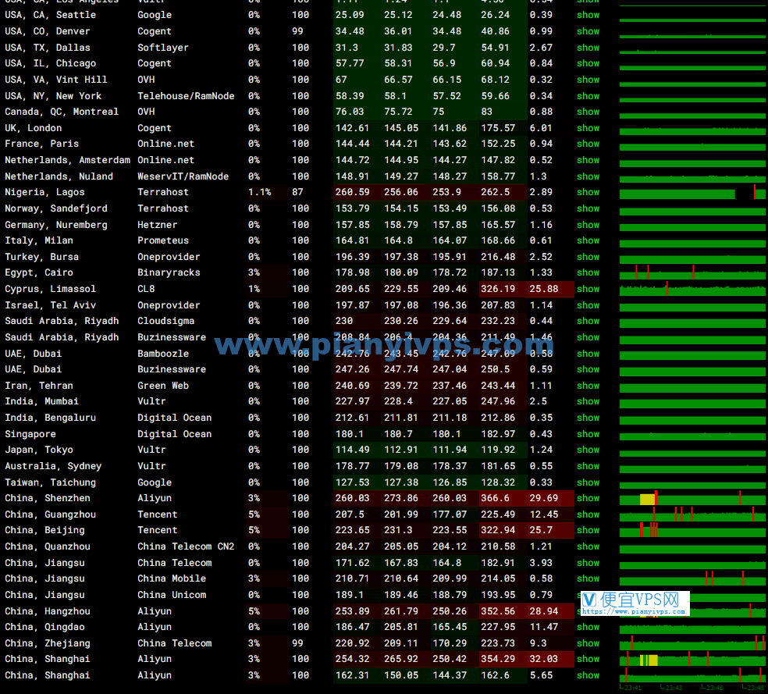Select the China, Beijing latency graph

click(692, 530)
